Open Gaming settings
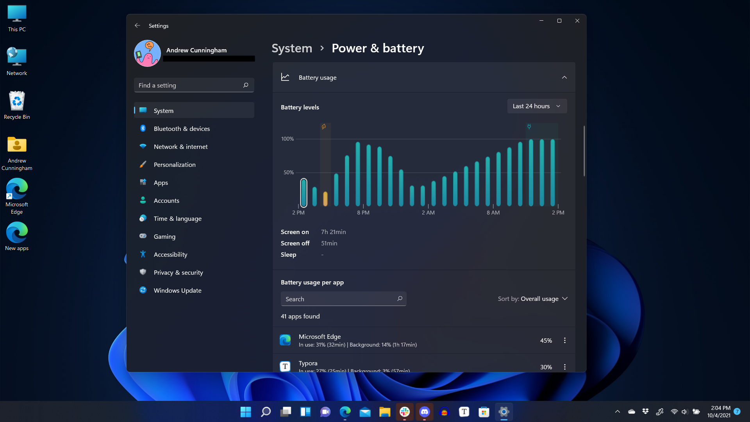 tap(194, 236)
